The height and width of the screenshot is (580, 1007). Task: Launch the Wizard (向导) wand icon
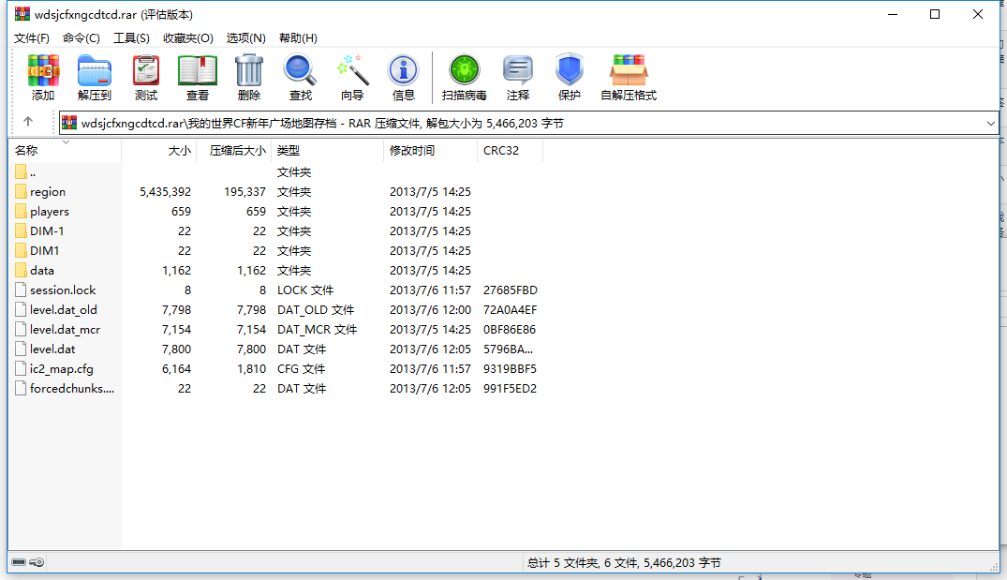(352, 70)
